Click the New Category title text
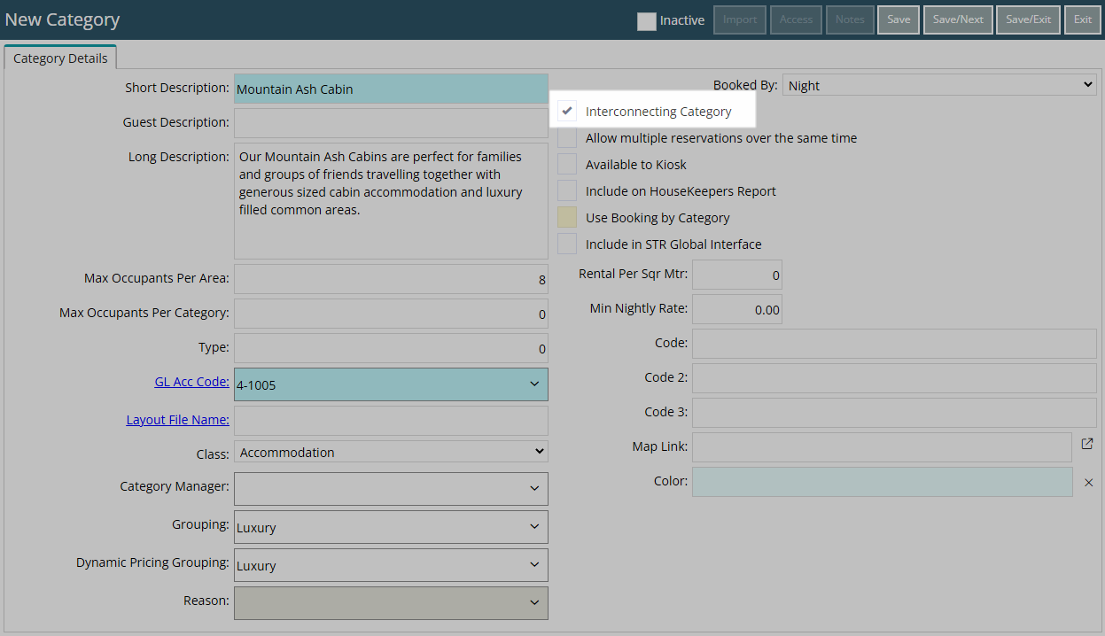This screenshot has height=636, width=1105. pyautogui.click(x=62, y=19)
